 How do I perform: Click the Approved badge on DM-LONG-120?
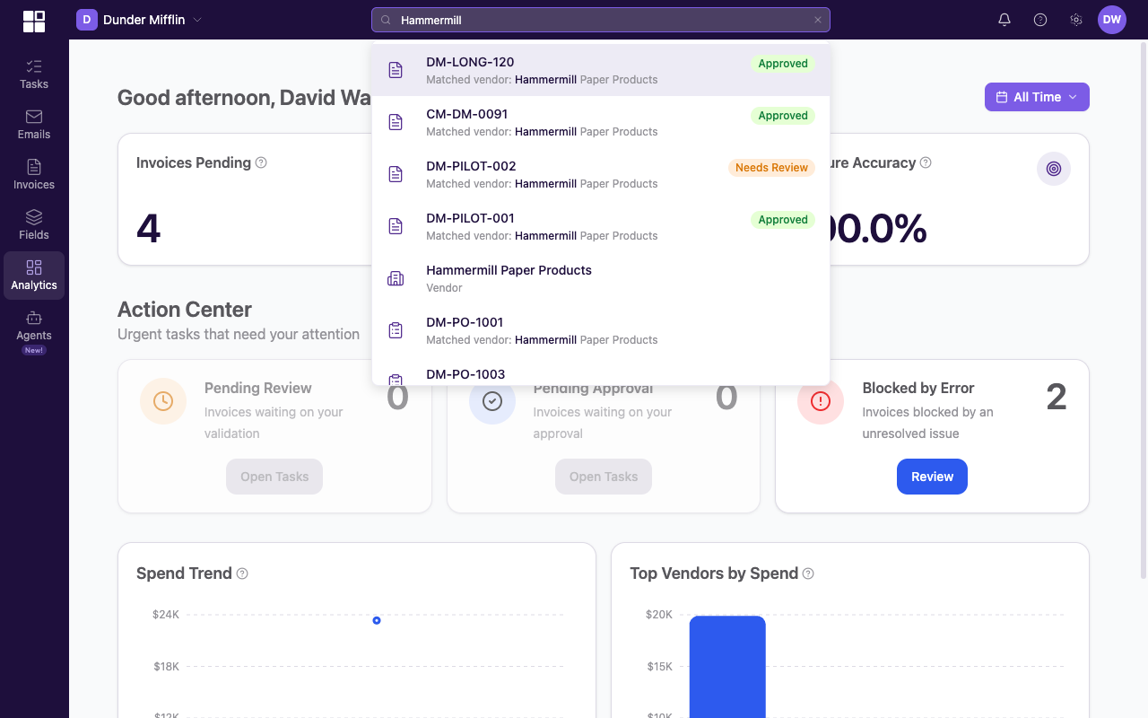[783, 64]
